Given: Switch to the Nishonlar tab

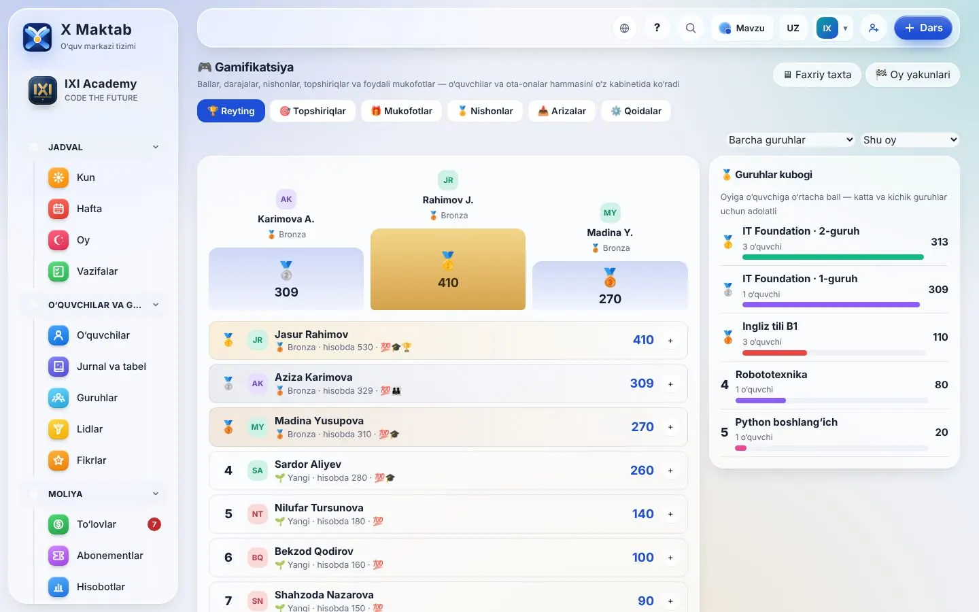Looking at the screenshot, I should coord(485,111).
